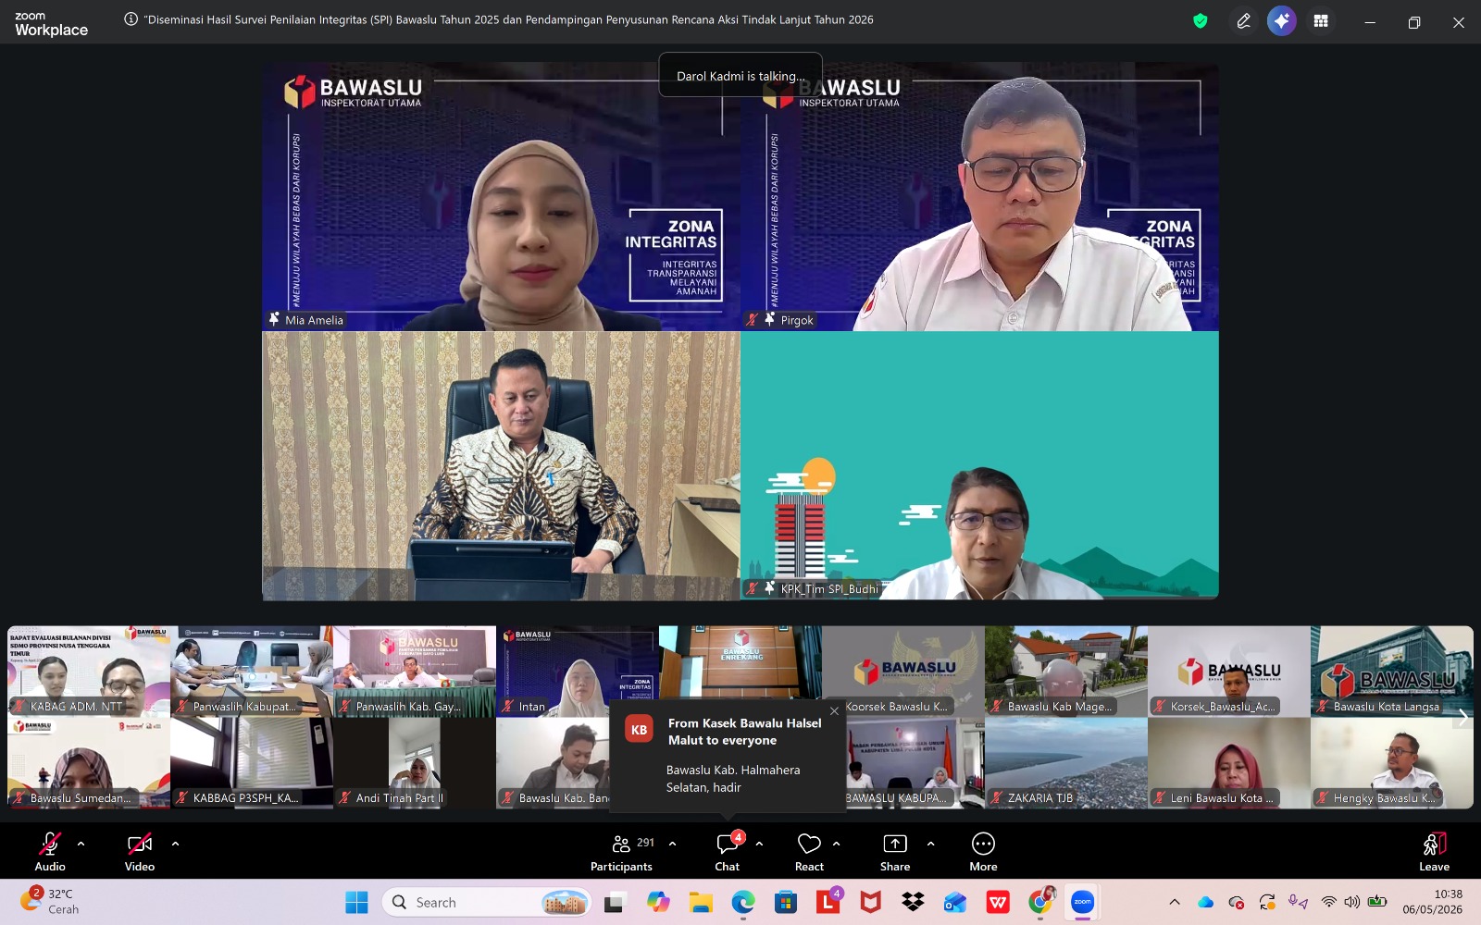Open chat message from Kasek Bawalu Halsel
This screenshot has height=925, width=1481.
[x=728, y=756]
